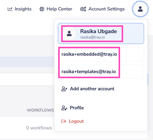This screenshot has width=153, height=140.
Task: Click the red Logout arrow icon
Action: pos(64,121)
